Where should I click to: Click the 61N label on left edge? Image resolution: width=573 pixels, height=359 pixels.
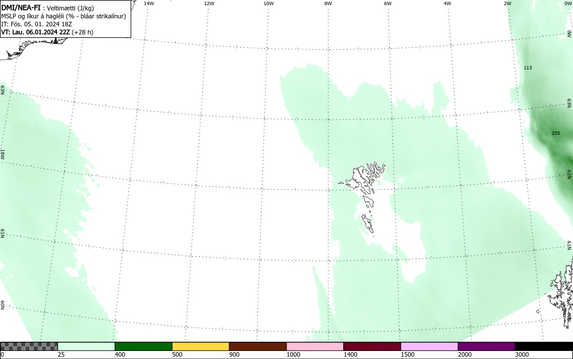click(2, 233)
